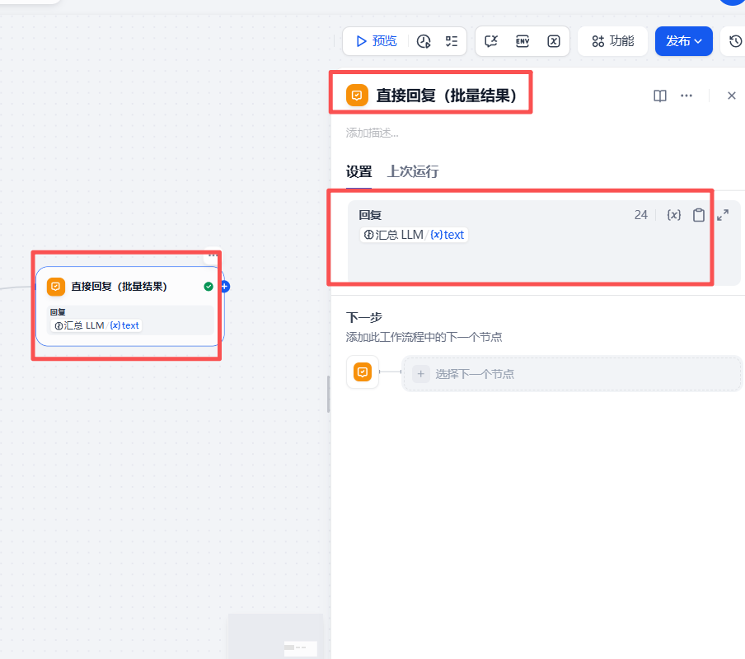Open run history clock-play icon

424,41
